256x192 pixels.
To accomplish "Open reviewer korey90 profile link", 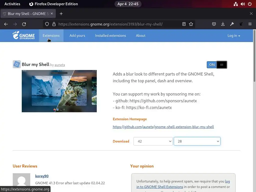I will pyautogui.click(x=42, y=176).
